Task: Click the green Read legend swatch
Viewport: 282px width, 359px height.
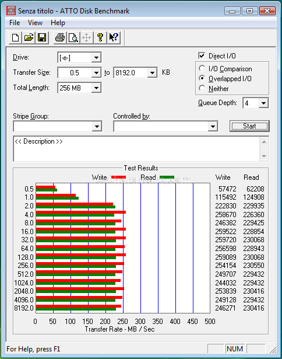Action: pyautogui.click(x=167, y=177)
